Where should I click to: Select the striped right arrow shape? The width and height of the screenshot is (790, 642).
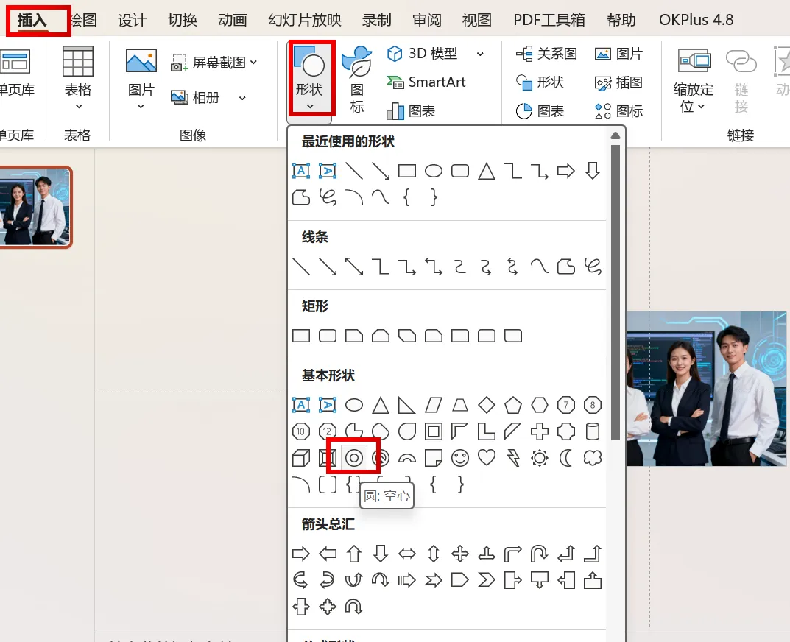406,580
